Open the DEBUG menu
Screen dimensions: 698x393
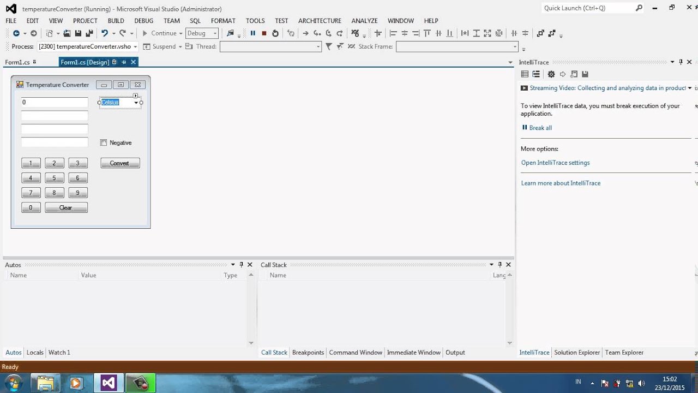pos(144,21)
